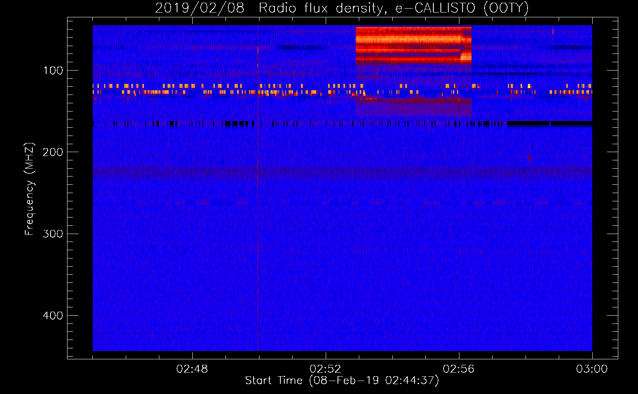Click the 100 frequency tick label
638x394 pixels.
click(53, 71)
